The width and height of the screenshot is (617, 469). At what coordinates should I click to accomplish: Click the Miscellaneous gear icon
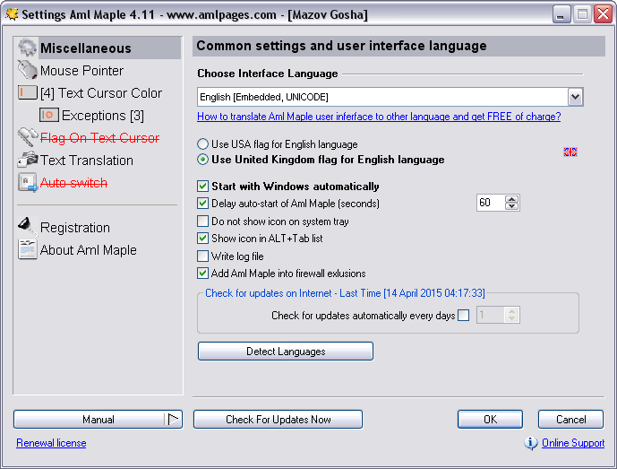coord(27,48)
